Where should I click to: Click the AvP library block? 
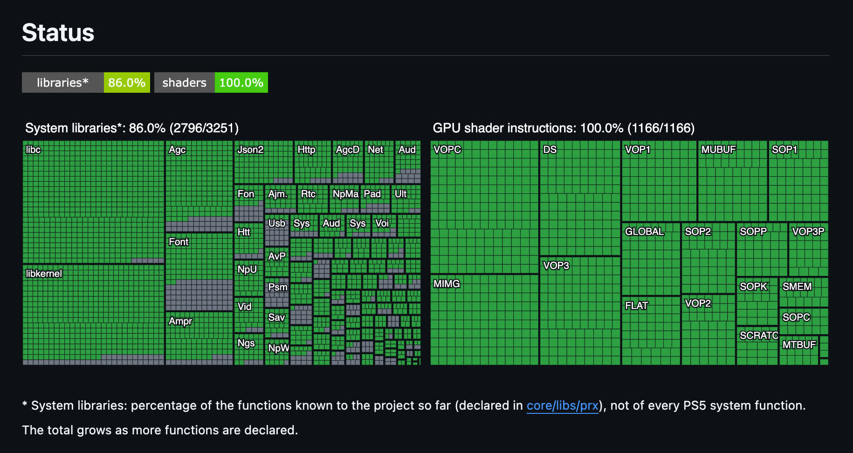(x=277, y=262)
